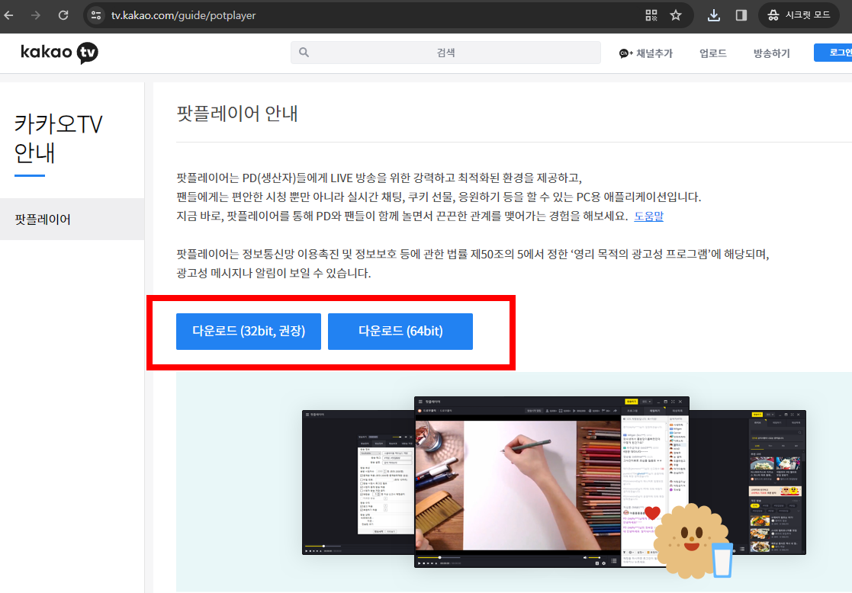
Task: Reload the current page
Action: tap(63, 14)
